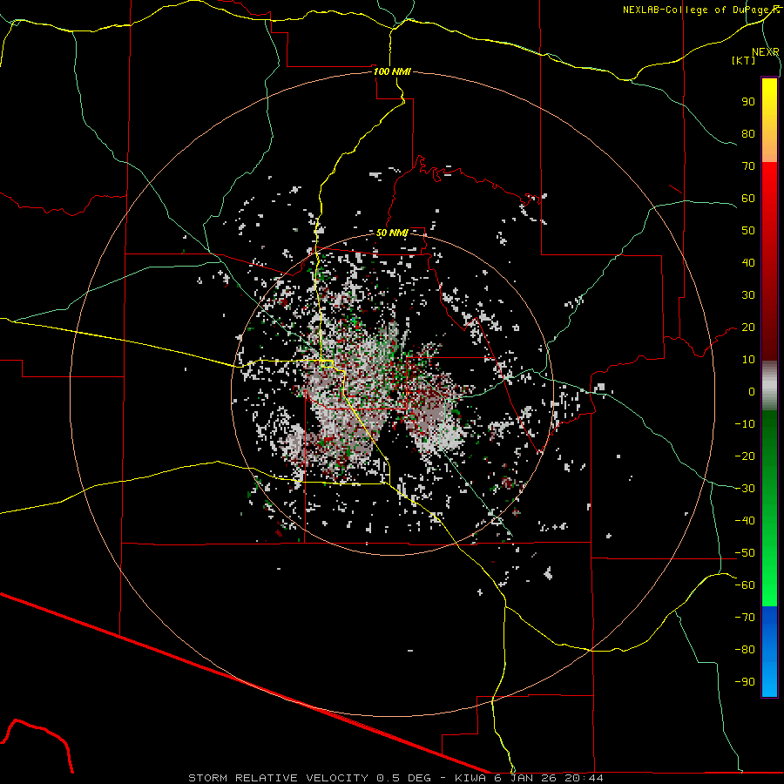Click the KIWA station identifier in caption
784x784 pixels.
coord(470,778)
